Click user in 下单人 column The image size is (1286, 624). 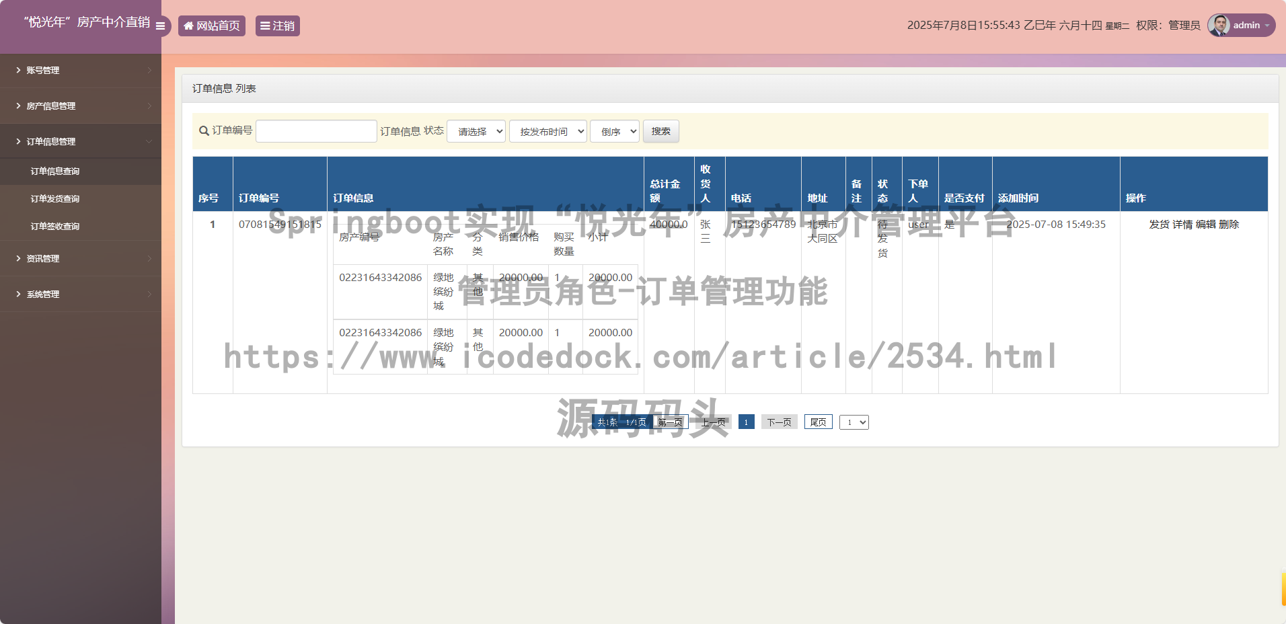click(x=919, y=225)
